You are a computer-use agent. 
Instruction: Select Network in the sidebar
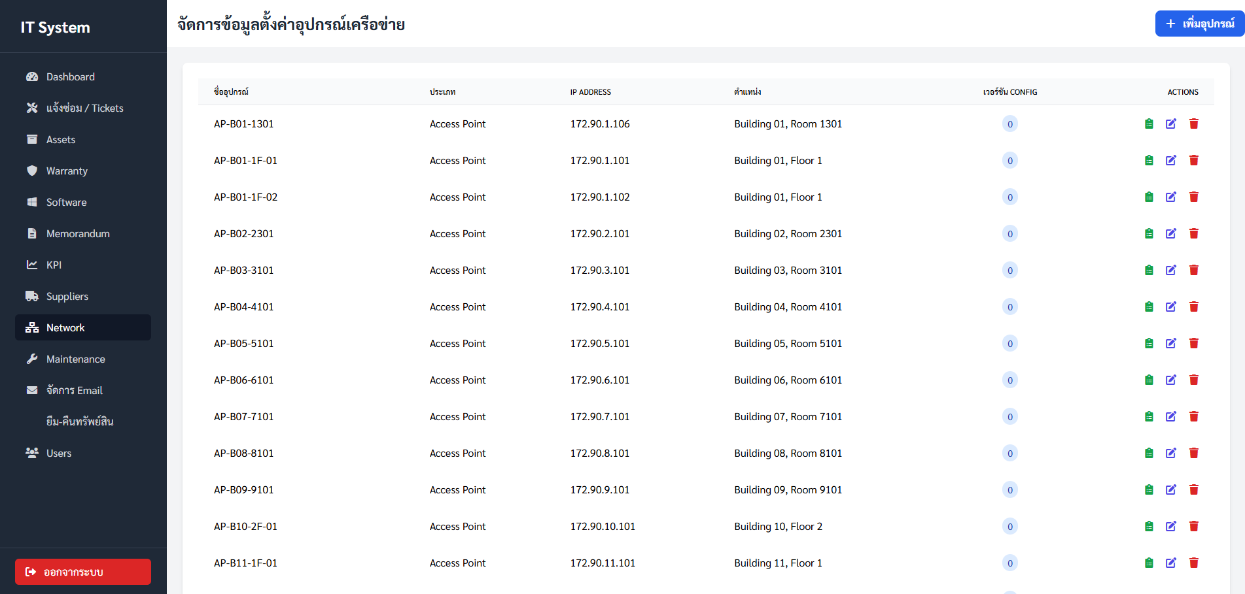coord(83,327)
